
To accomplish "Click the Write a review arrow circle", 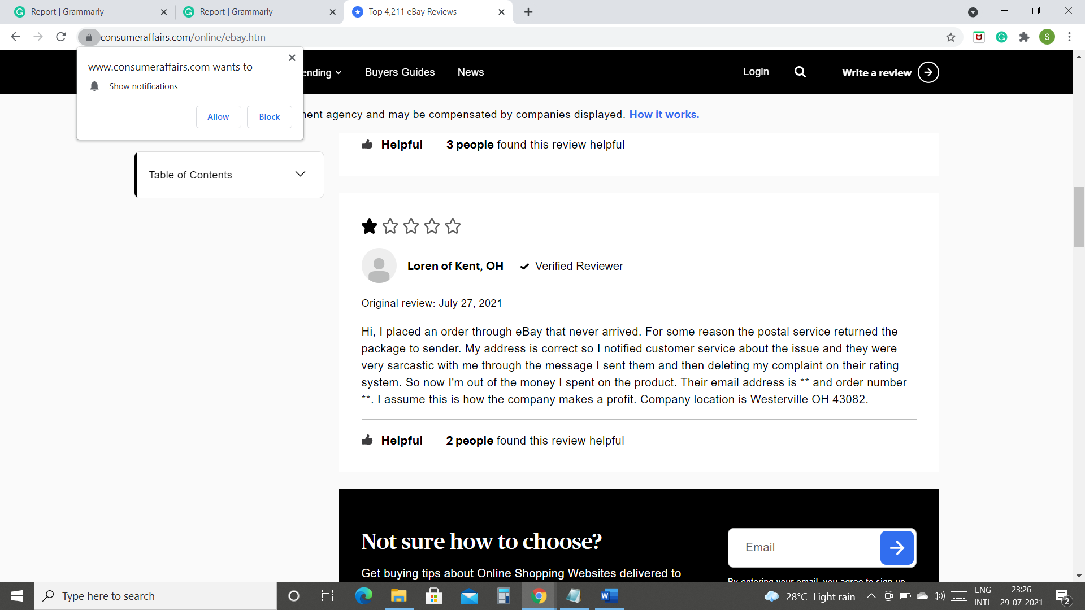I will (928, 72).
